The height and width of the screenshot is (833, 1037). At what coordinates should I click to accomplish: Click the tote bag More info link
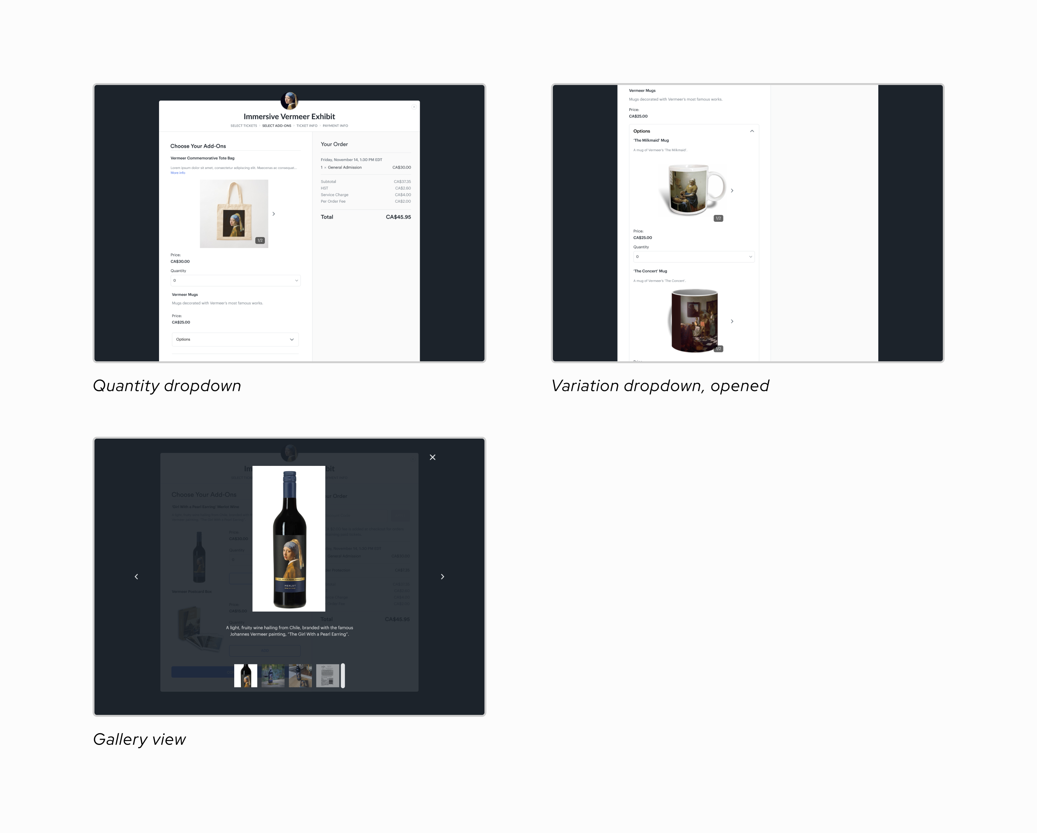click(177, 173)
